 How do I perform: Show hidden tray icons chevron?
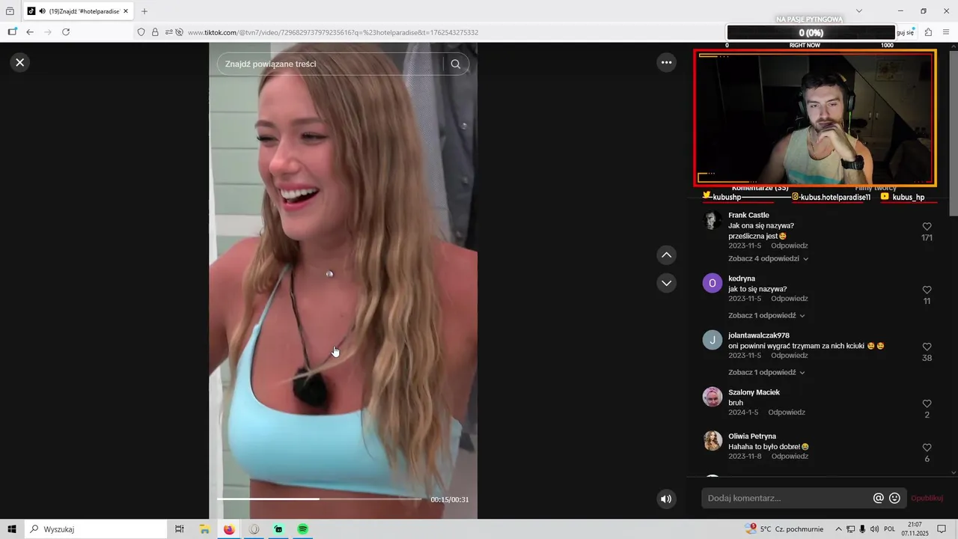(x=838, y=529)
